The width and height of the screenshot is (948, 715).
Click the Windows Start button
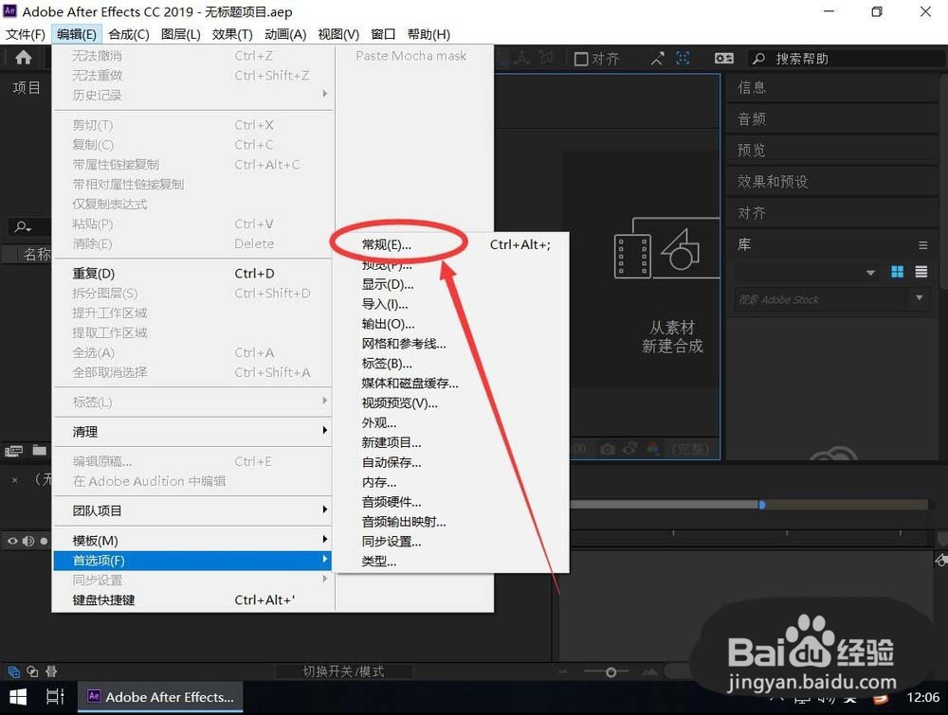(x=18, y=698)
